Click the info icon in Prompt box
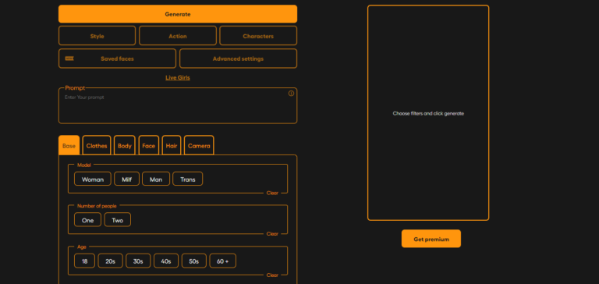This screenshot has height=284, width=599. 291,94
